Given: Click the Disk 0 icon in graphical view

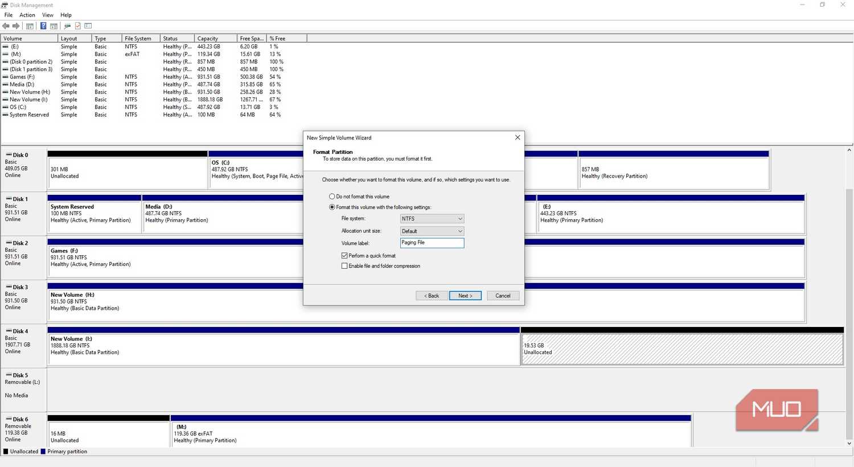Looking at the screenshot, I should 9,155.
